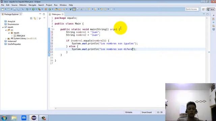Open the Project menu
The height and width of the screenshot is (121, 216).
pos(49,5)
